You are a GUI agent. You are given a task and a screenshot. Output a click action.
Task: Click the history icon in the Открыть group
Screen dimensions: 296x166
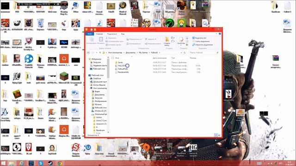(187, 45)
